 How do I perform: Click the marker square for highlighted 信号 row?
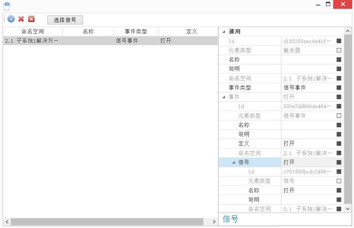pyautogui.click(x=339, y=162)
